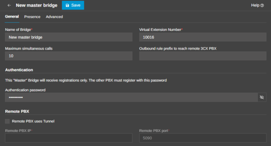This screenshot has width=271, height=146.
Task: Enable the Remote PBX uses Tunnel checkbox
Action: click(x=7, y=121)
